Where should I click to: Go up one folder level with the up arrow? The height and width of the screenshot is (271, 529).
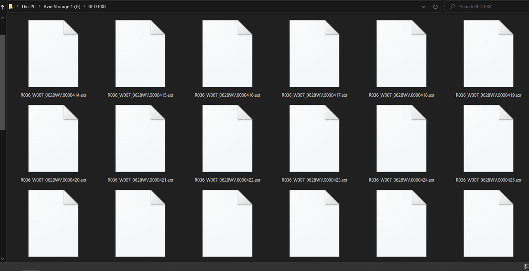[x=2, y=7]
